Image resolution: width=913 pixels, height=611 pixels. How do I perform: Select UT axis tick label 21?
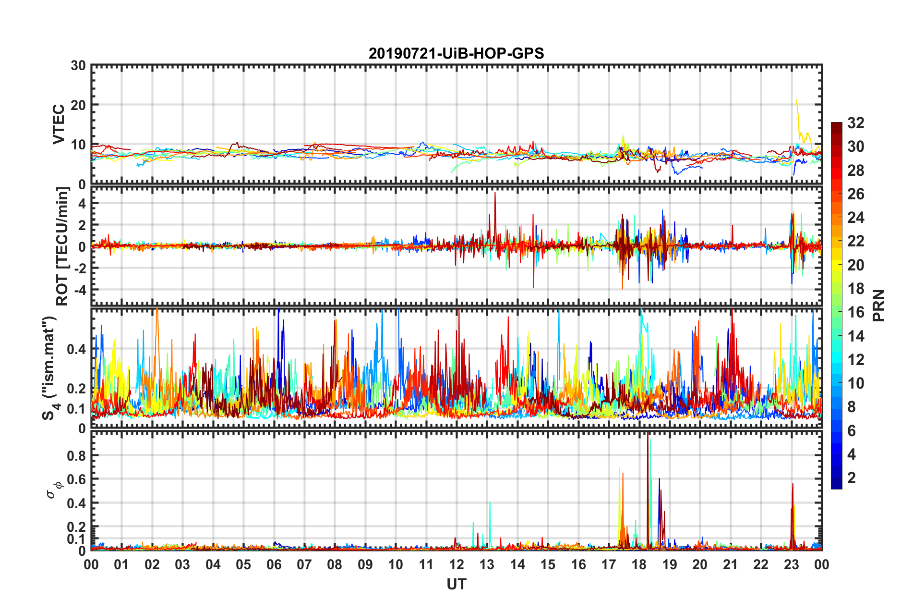tap(731, 564)
